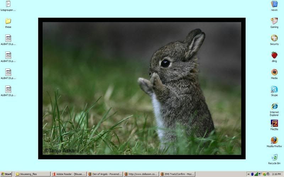The width and height of the screenshot is (284, 177).
Task: Launch Skype from the desktop
Action: [x=274, y=89]
